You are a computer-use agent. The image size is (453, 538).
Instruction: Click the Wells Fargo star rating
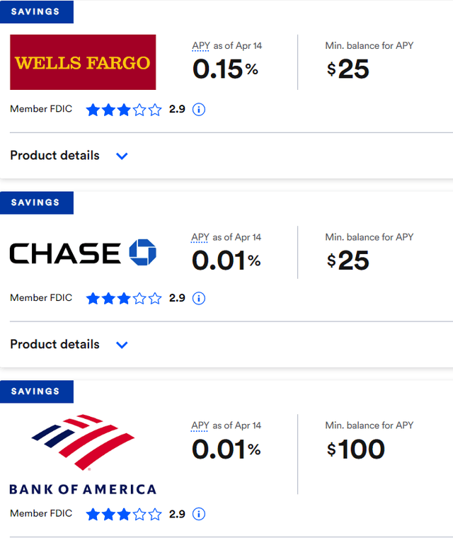pos(124,110)
